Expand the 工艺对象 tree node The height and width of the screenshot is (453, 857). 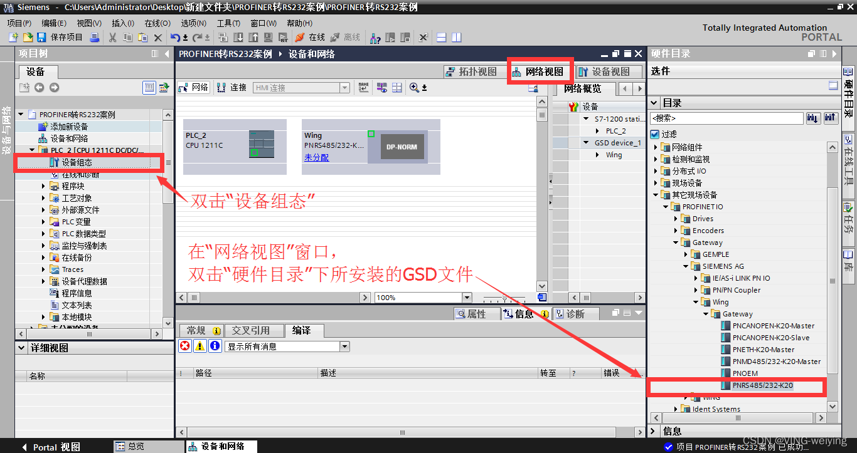pos(43,198)
